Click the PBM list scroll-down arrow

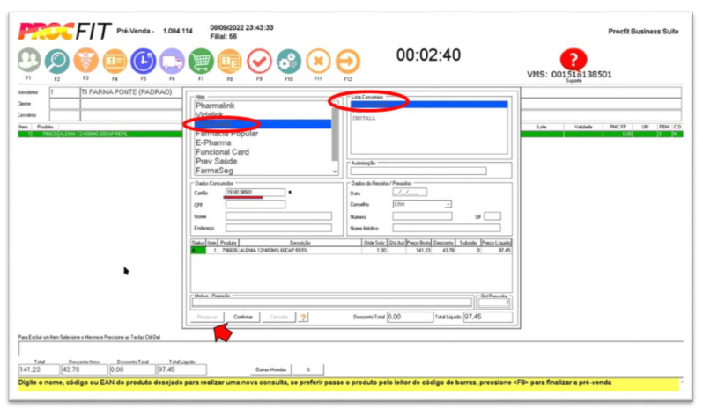tap(335, 172)
